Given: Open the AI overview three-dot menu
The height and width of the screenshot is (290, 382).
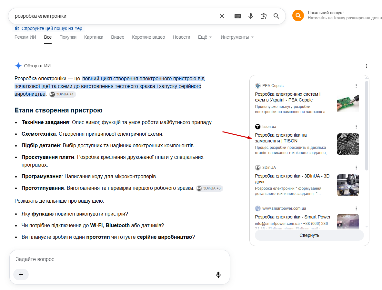Looking at the screenshot, I should tap(367, 66).
